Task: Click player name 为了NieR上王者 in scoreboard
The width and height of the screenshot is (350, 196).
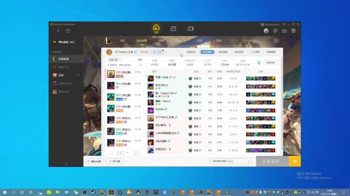Action: click(164, 117)
